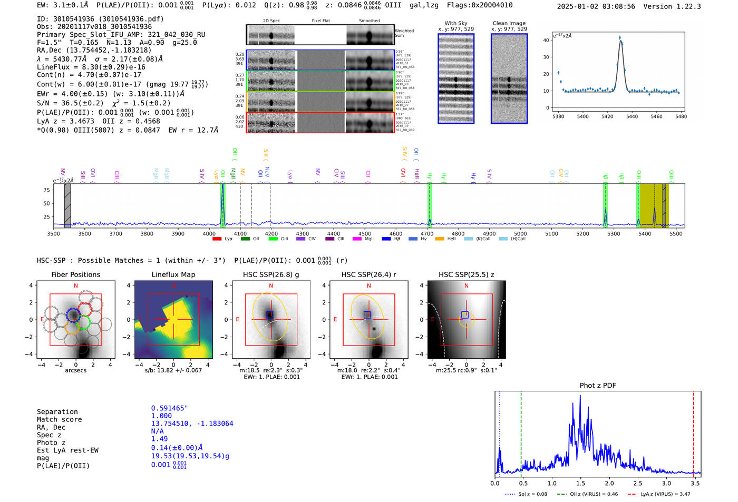
Task: Click the red dashed fiber circle in Fiber Positions
Action: [x=85, y=309]
